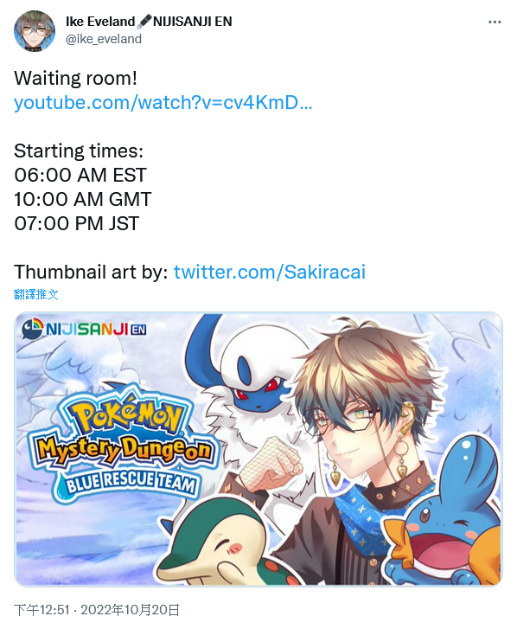This screenshot has width=517, height=629.
Task: Click the 2022年10月20日 date text
Action: pyautogui.click(x=130, y=610)
